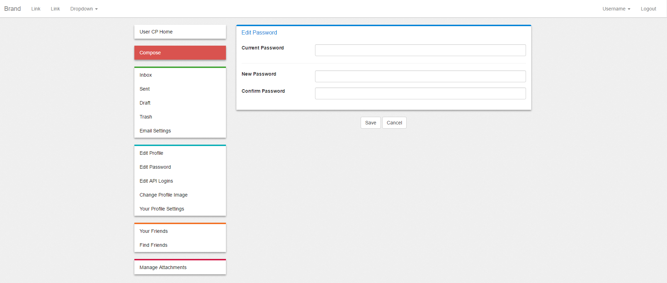Screen dimensions: 667x283
Task: Open the second Link in navbar
Action: (55, 9)
